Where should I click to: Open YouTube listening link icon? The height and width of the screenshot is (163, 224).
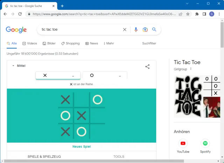[183, 143]
